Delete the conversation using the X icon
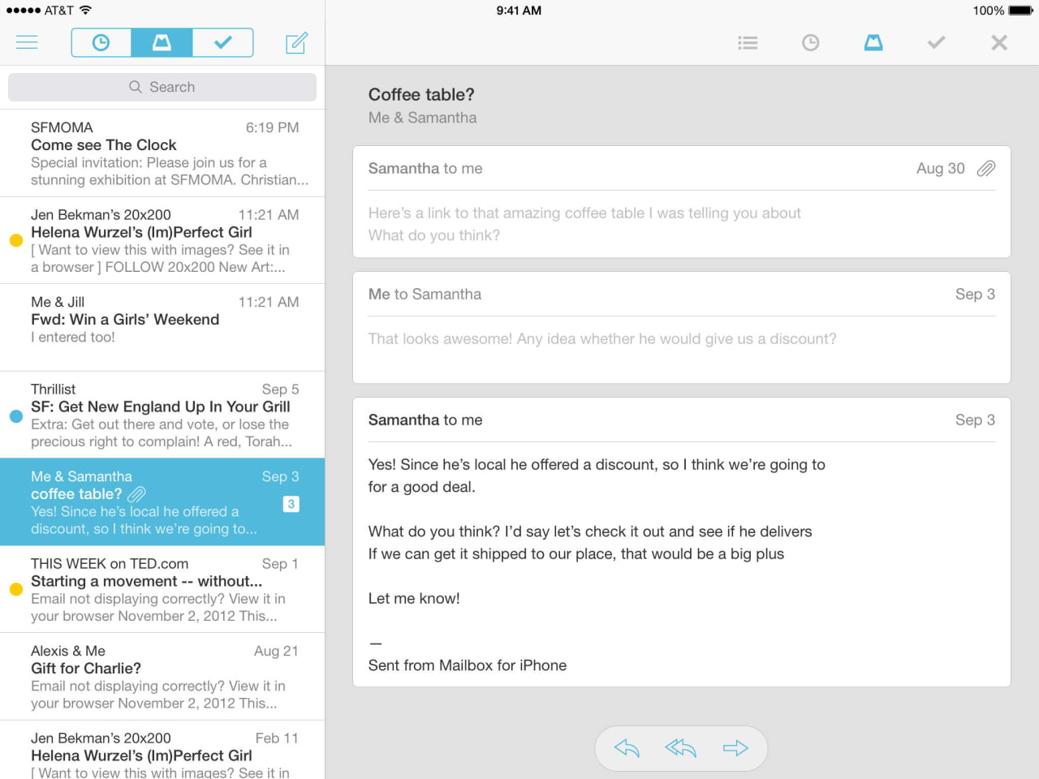The width and height of the screenshot is (1039, 779). [998, 42]
